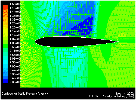This screenshot has height=100, width=136.
Task: Click the 1.12e+05 legend value
Action: click(16, 35)
